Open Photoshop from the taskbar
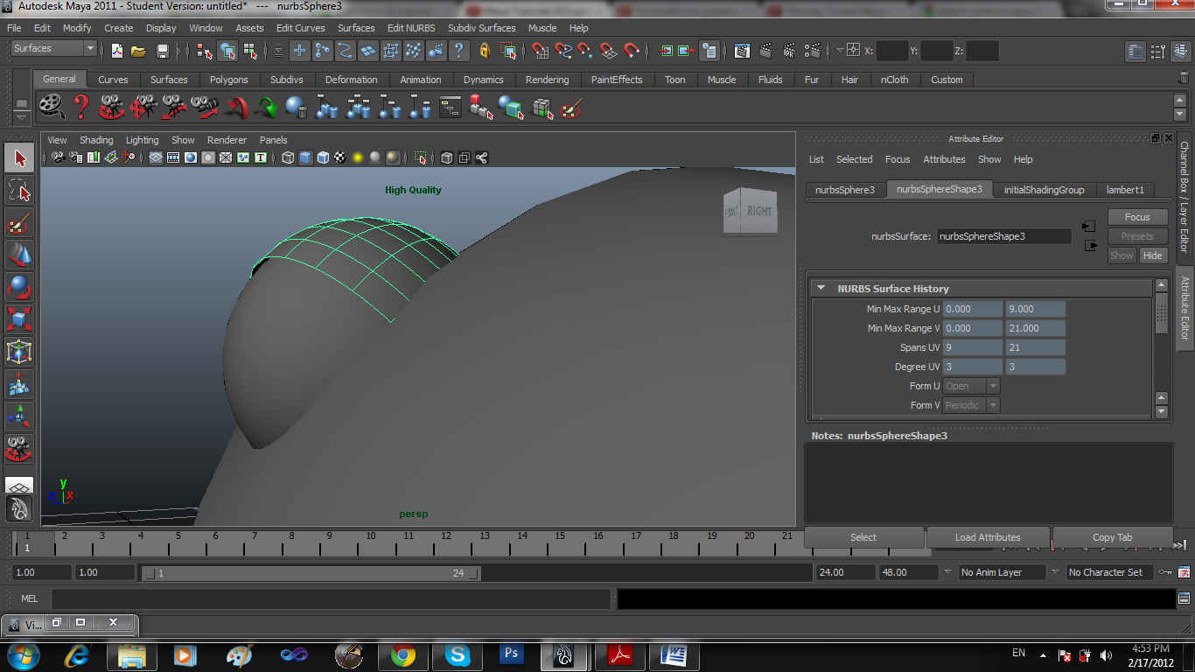1195x672 pixels. coord(511,654)
